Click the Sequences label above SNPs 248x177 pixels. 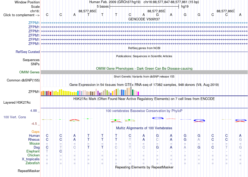31,60
